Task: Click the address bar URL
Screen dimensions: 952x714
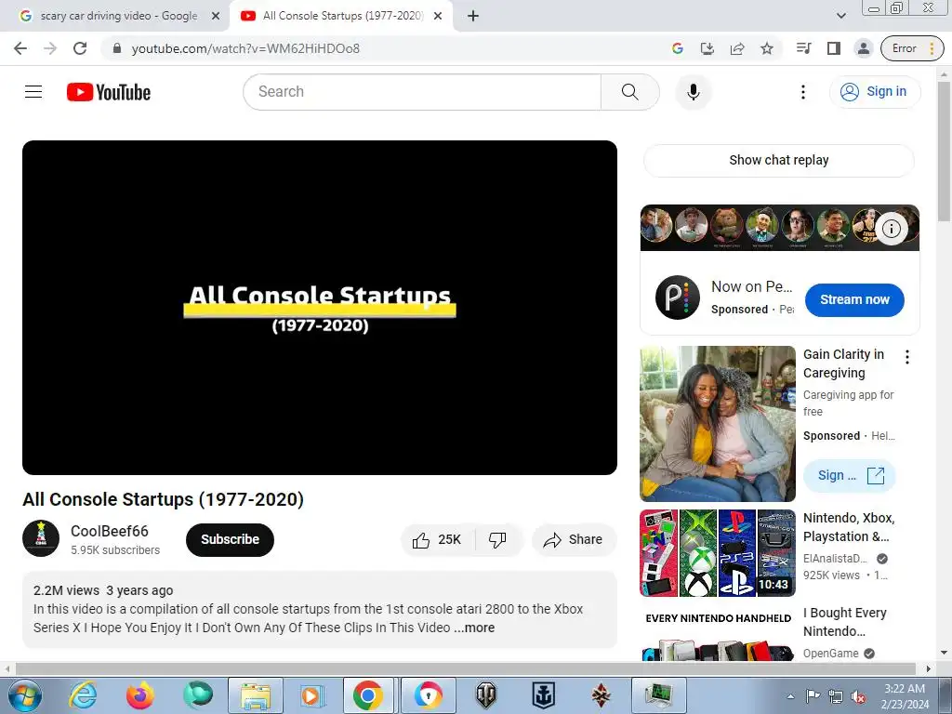Action: (x=245, y=48)
